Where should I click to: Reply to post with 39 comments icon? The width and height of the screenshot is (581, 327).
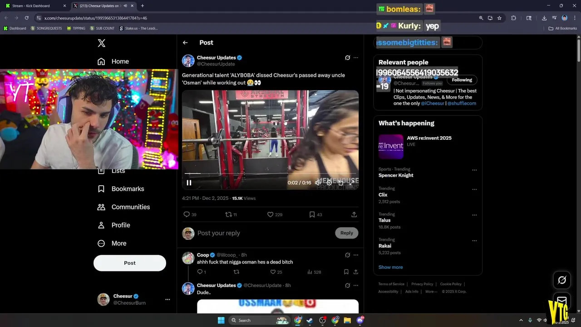pyautogui.click(x=187, y=214)
